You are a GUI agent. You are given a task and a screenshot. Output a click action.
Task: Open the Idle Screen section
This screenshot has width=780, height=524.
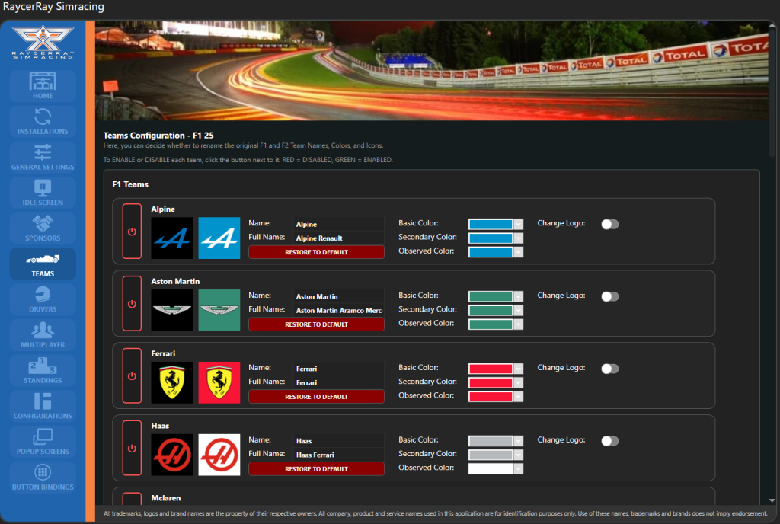coord(43,193)
